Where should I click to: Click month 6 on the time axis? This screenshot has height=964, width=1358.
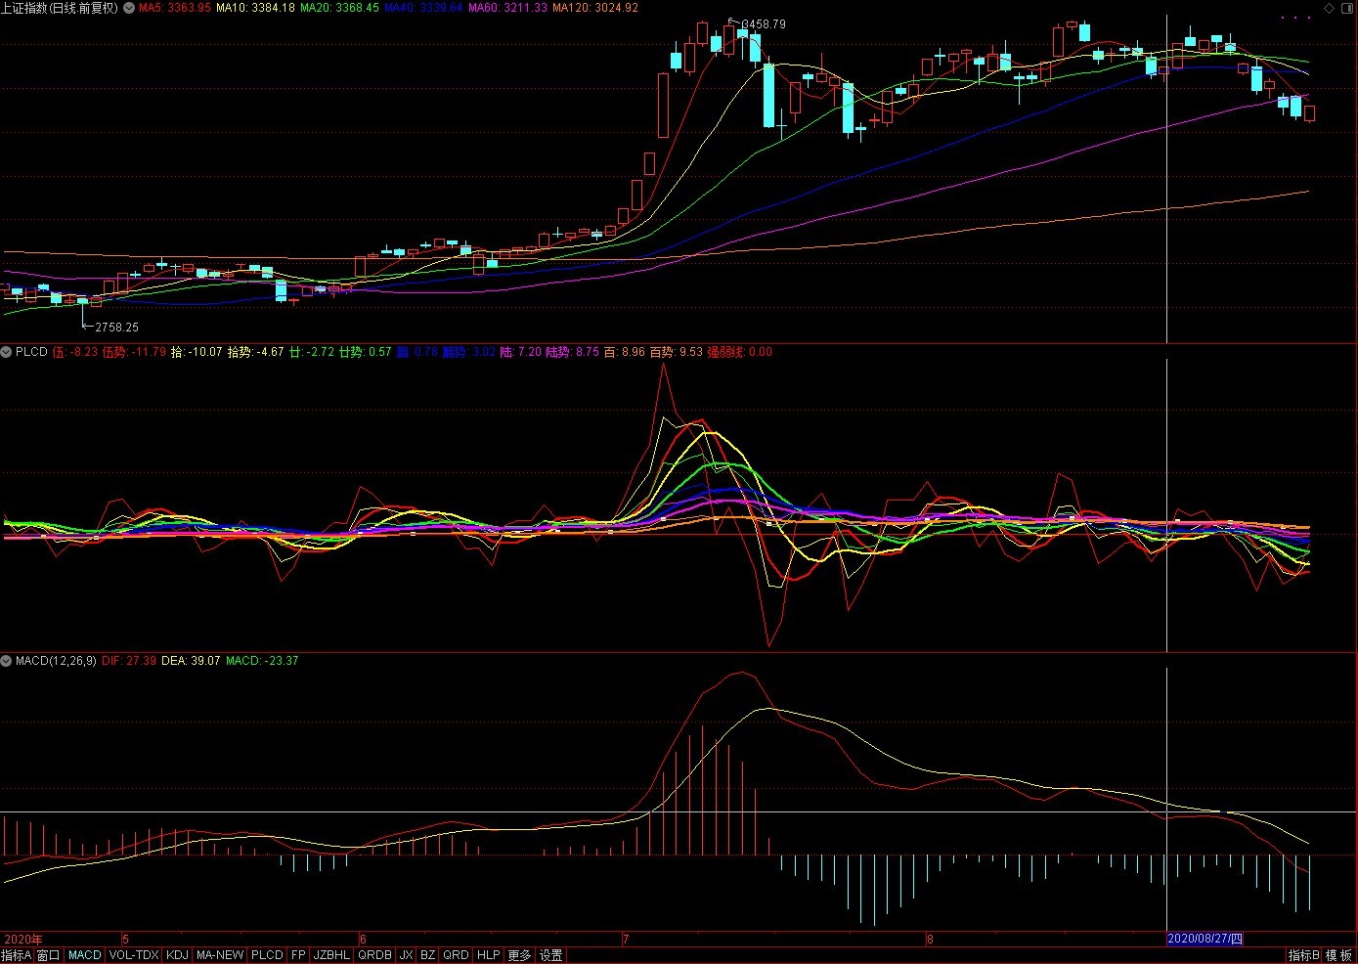click(363, 940)
